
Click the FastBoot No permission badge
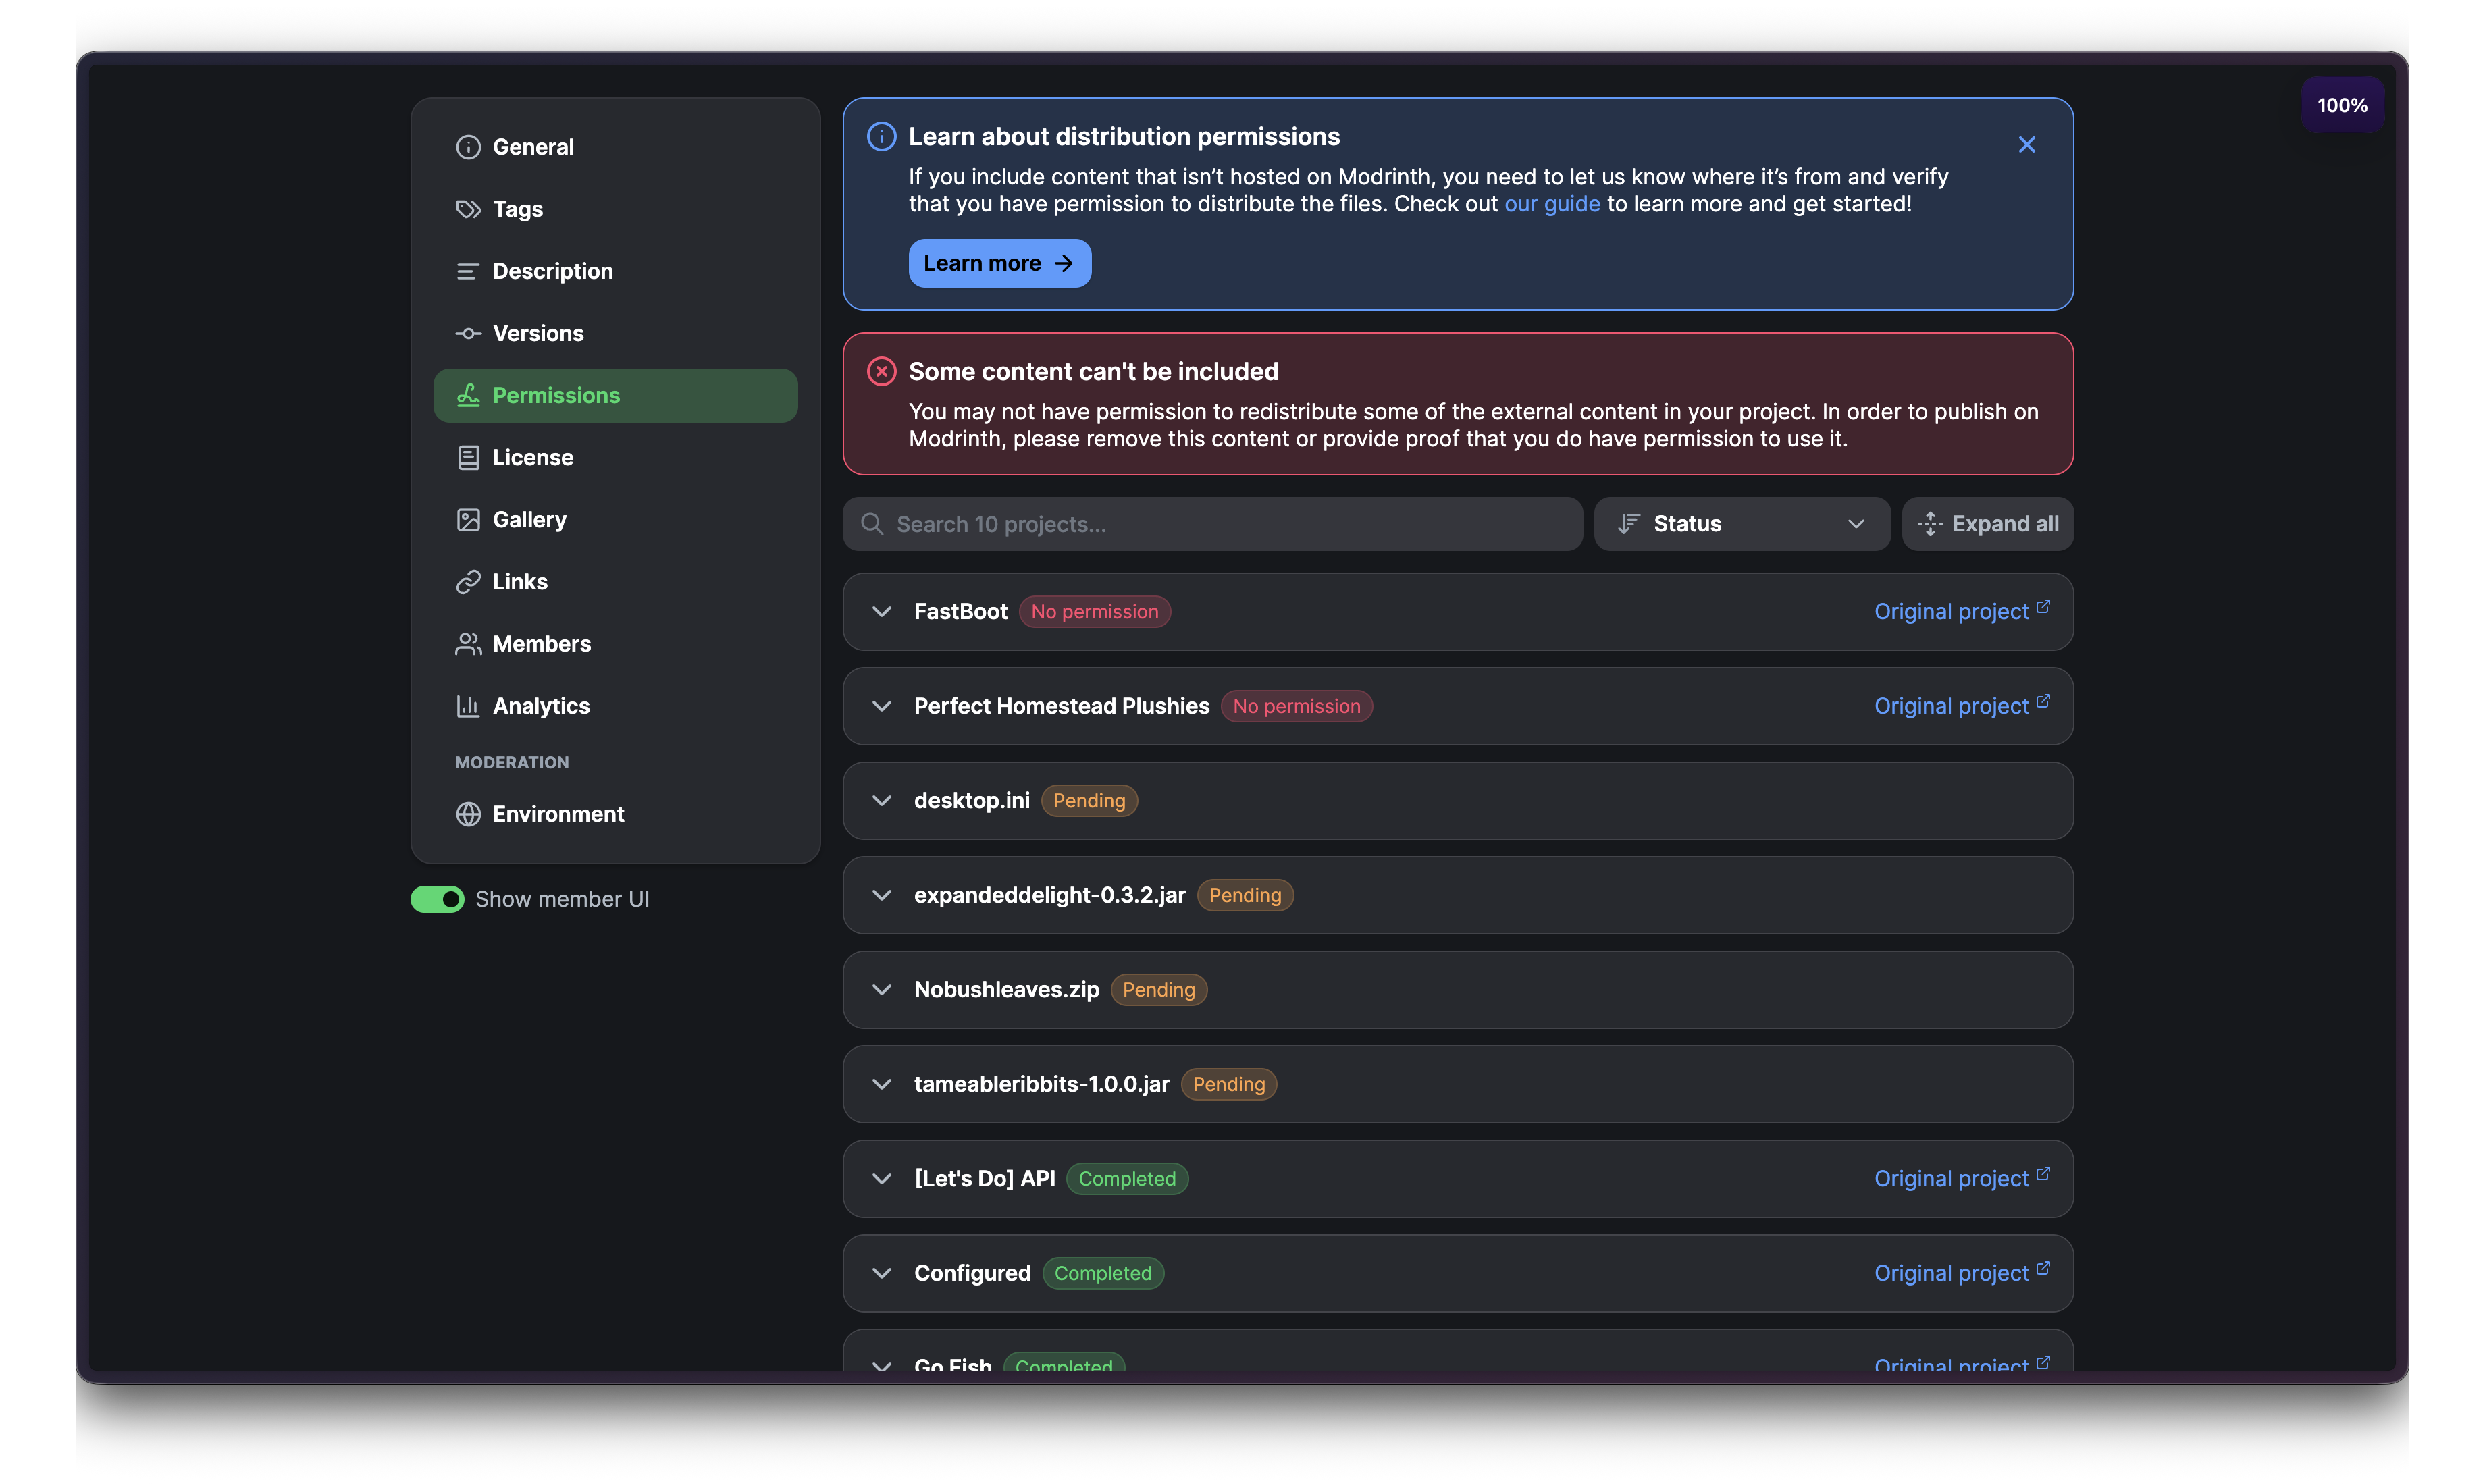1094,611
